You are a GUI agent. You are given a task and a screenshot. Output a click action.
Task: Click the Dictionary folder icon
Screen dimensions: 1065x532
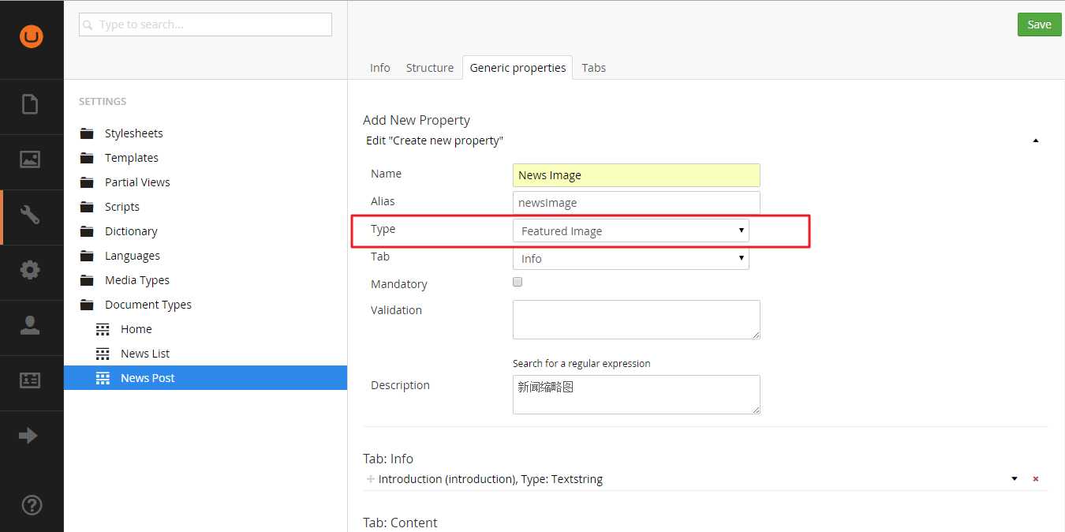click(87, 231)
